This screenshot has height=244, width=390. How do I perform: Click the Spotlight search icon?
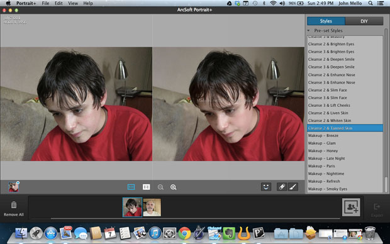click(x=370, y=3)
